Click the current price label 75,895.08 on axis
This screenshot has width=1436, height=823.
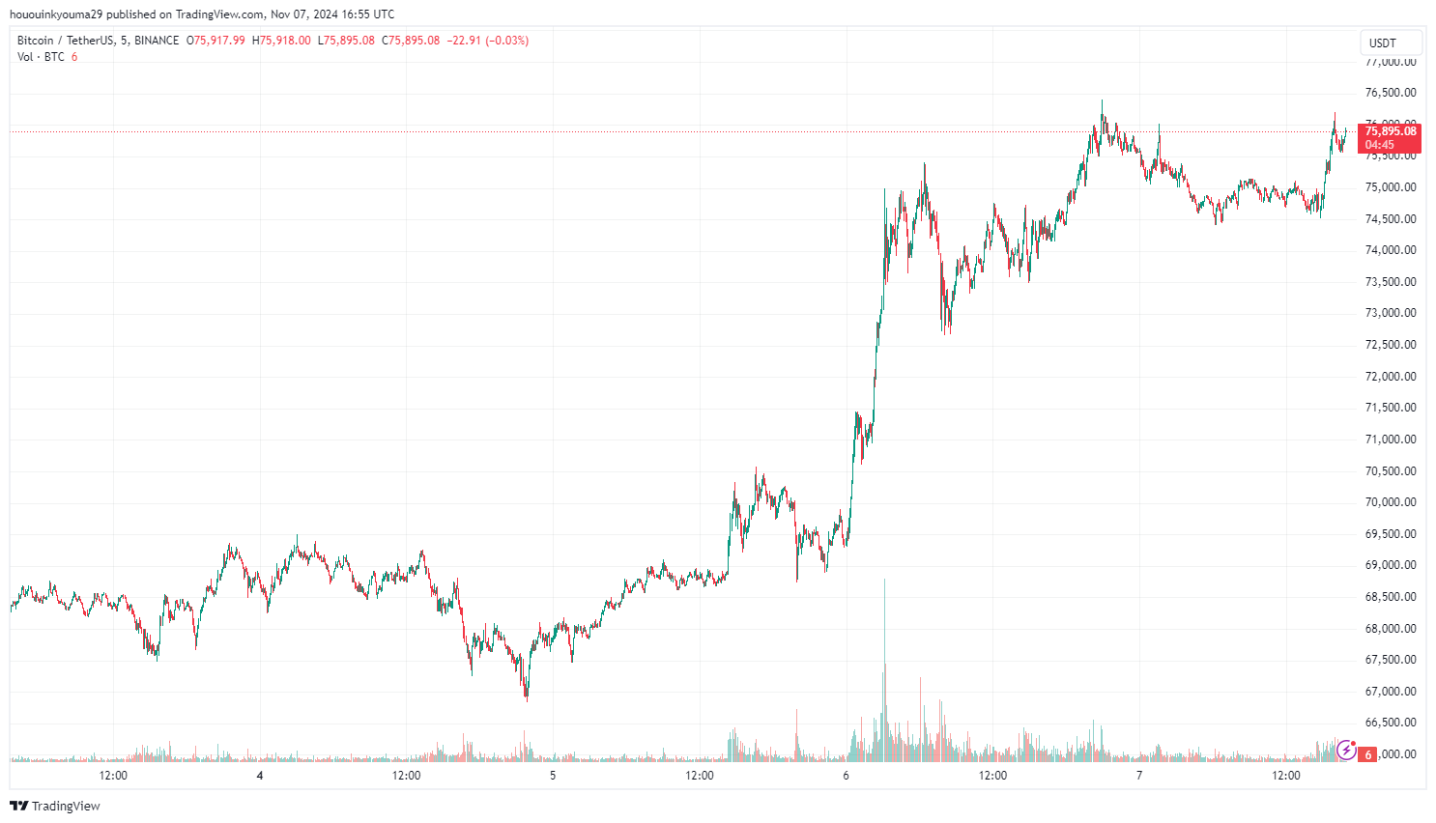pos(1391,131)
